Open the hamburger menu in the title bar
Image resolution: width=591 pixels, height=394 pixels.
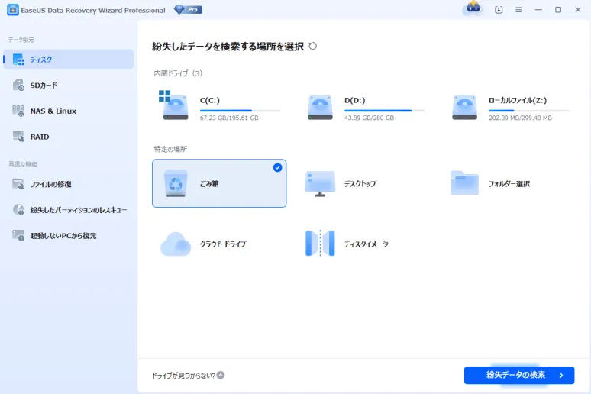(518, 10)
